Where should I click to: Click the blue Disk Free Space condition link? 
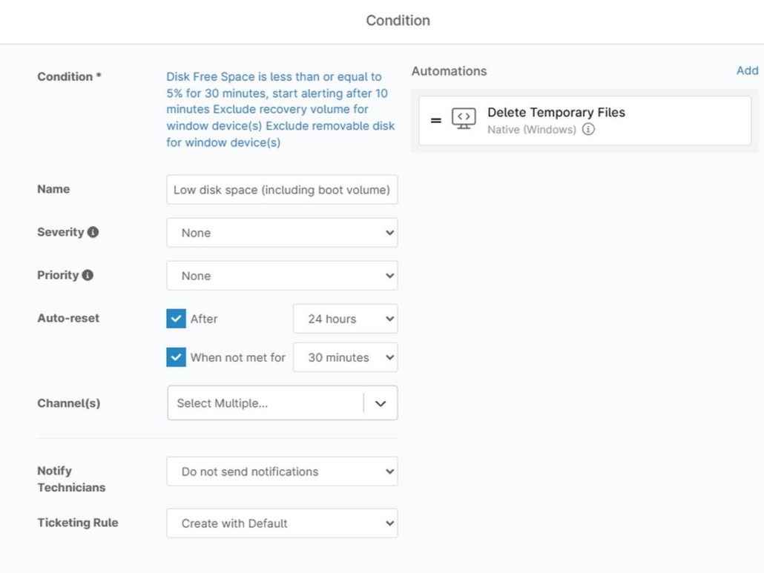280,109
